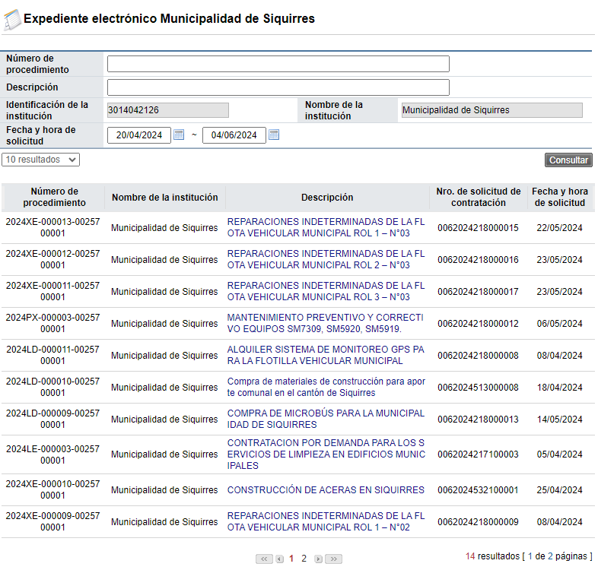Image resolution: width=598 pixels, height=570 pixels.
Task: Open ALQUILER SISTEMA DE MONITOREO GPS link
Action: click(x=326, y=356)
